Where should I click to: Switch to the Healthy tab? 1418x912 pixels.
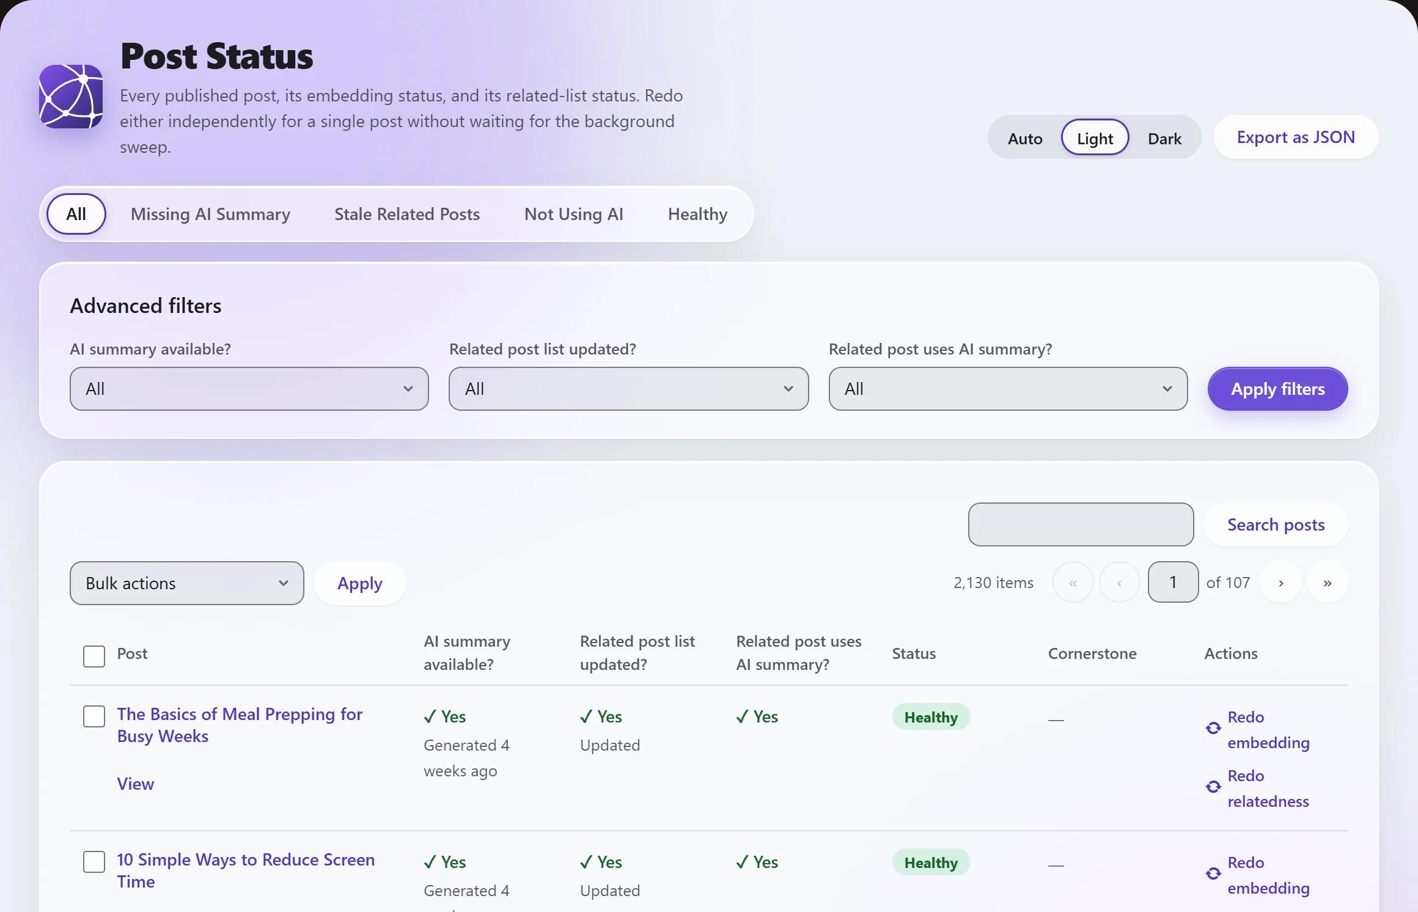[697, 214]
